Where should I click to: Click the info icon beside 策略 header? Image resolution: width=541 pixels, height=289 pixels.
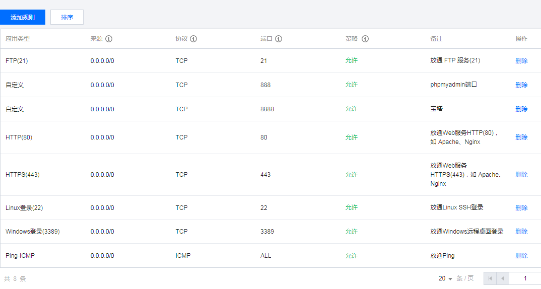[x=365, y=39]
